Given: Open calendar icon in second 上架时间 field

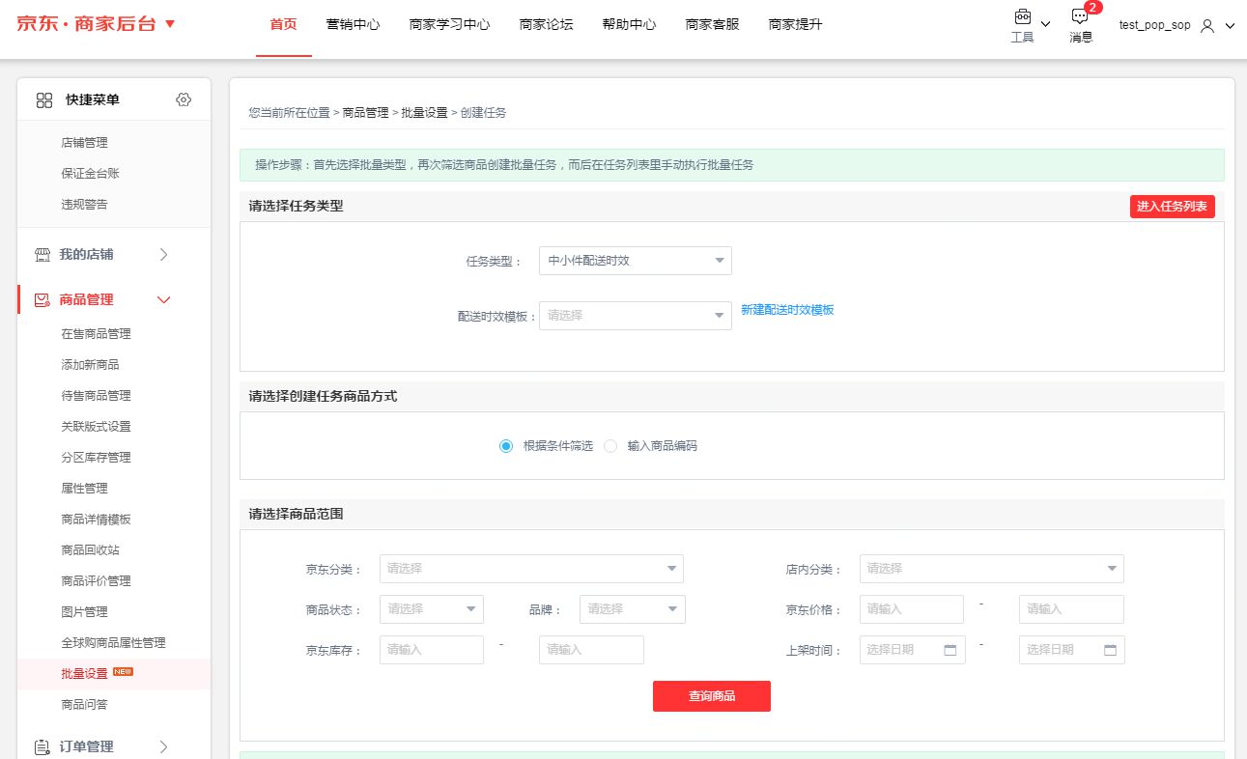Looking at the screenshot, I should pos(1110,650).
